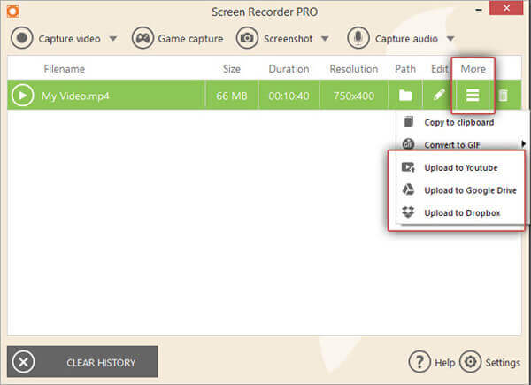Choose Convert to GIF menu entry

point(452,145)
